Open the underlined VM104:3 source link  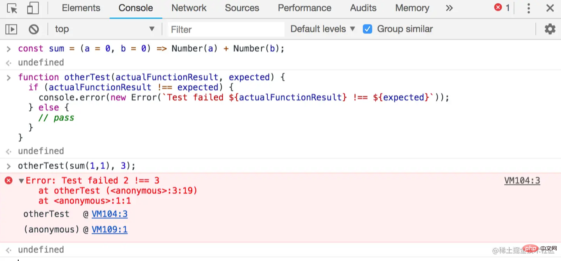pyautogui.click(x=522, y=180)
